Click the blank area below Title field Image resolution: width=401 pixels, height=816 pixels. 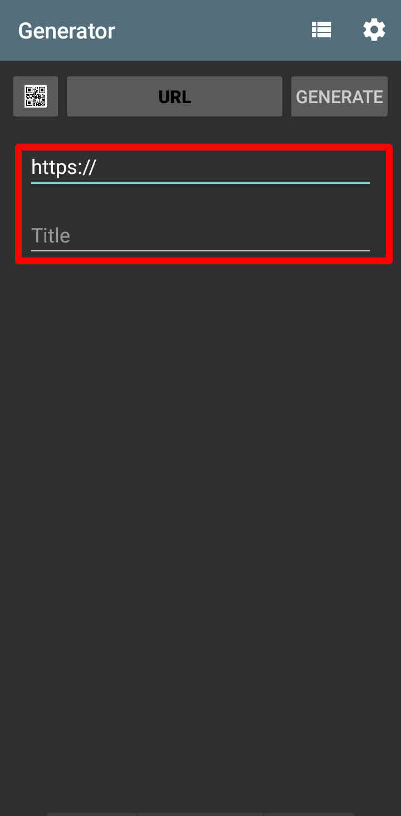coord(200,535)
